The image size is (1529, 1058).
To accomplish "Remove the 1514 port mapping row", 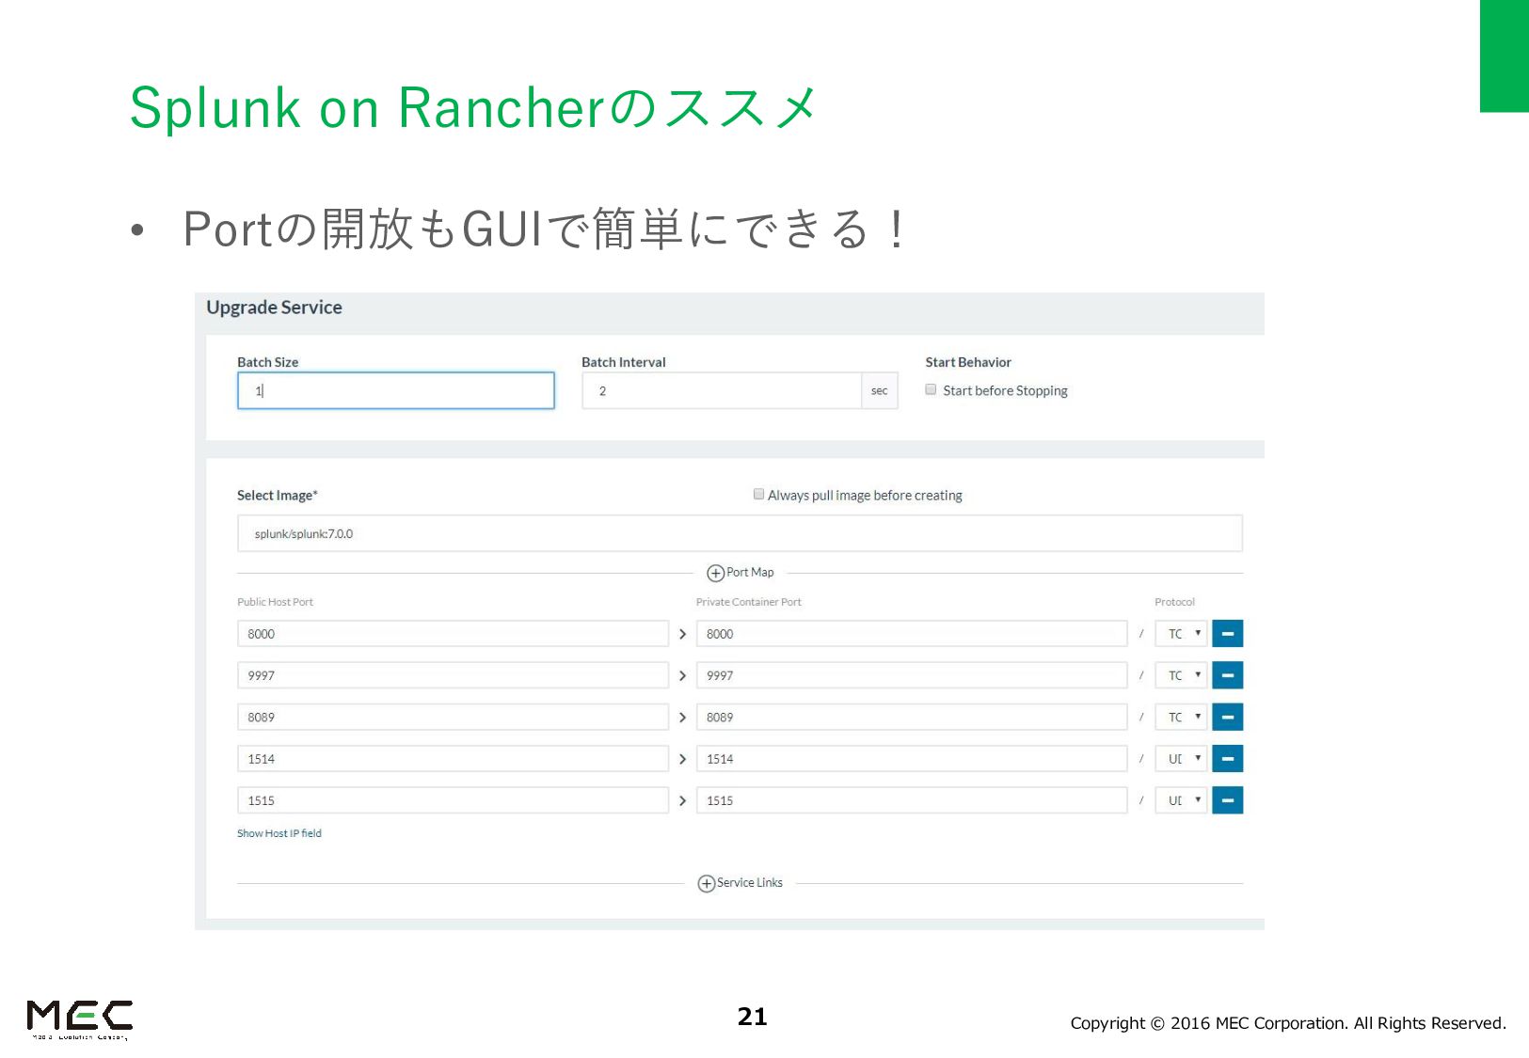I will tap(1227, 758).
